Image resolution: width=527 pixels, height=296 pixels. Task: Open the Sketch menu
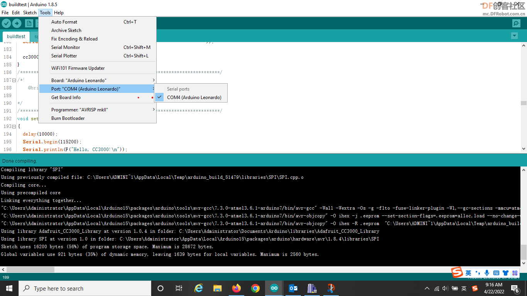[30, 13]
